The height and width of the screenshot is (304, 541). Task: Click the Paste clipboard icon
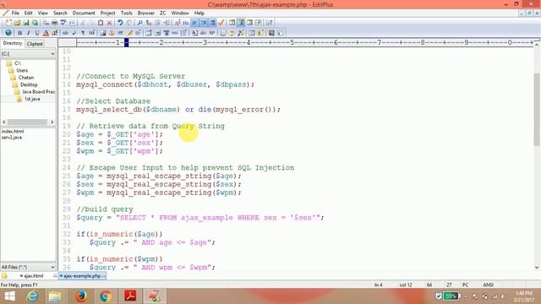[101, 23]
